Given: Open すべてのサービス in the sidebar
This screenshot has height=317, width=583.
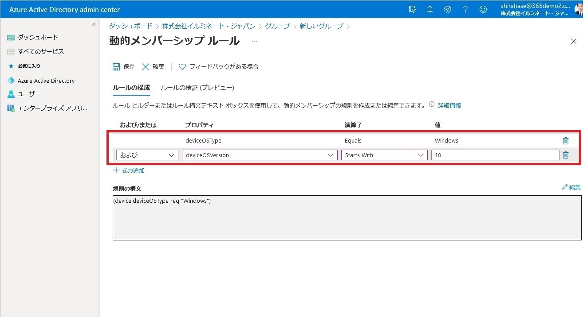Looking at the screenshot, I should tap(41, 51).
